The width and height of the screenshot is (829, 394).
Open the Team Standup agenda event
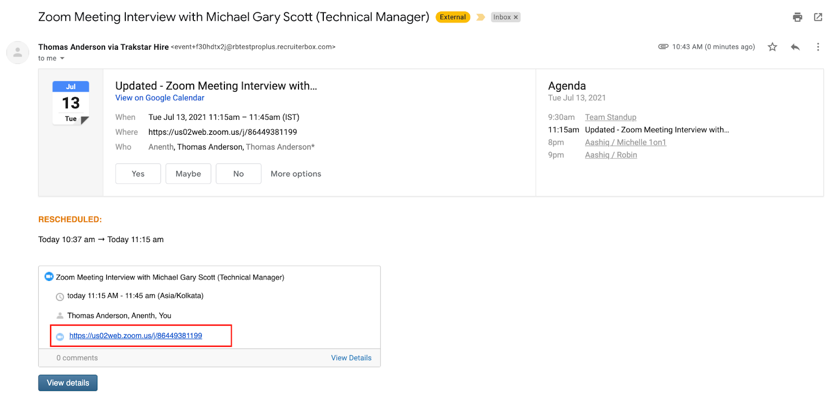pos(610,117)
